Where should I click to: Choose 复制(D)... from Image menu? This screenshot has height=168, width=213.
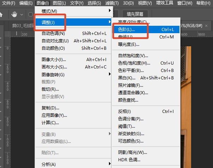[73, 108]
